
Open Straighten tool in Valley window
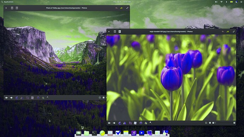point(33,98)
